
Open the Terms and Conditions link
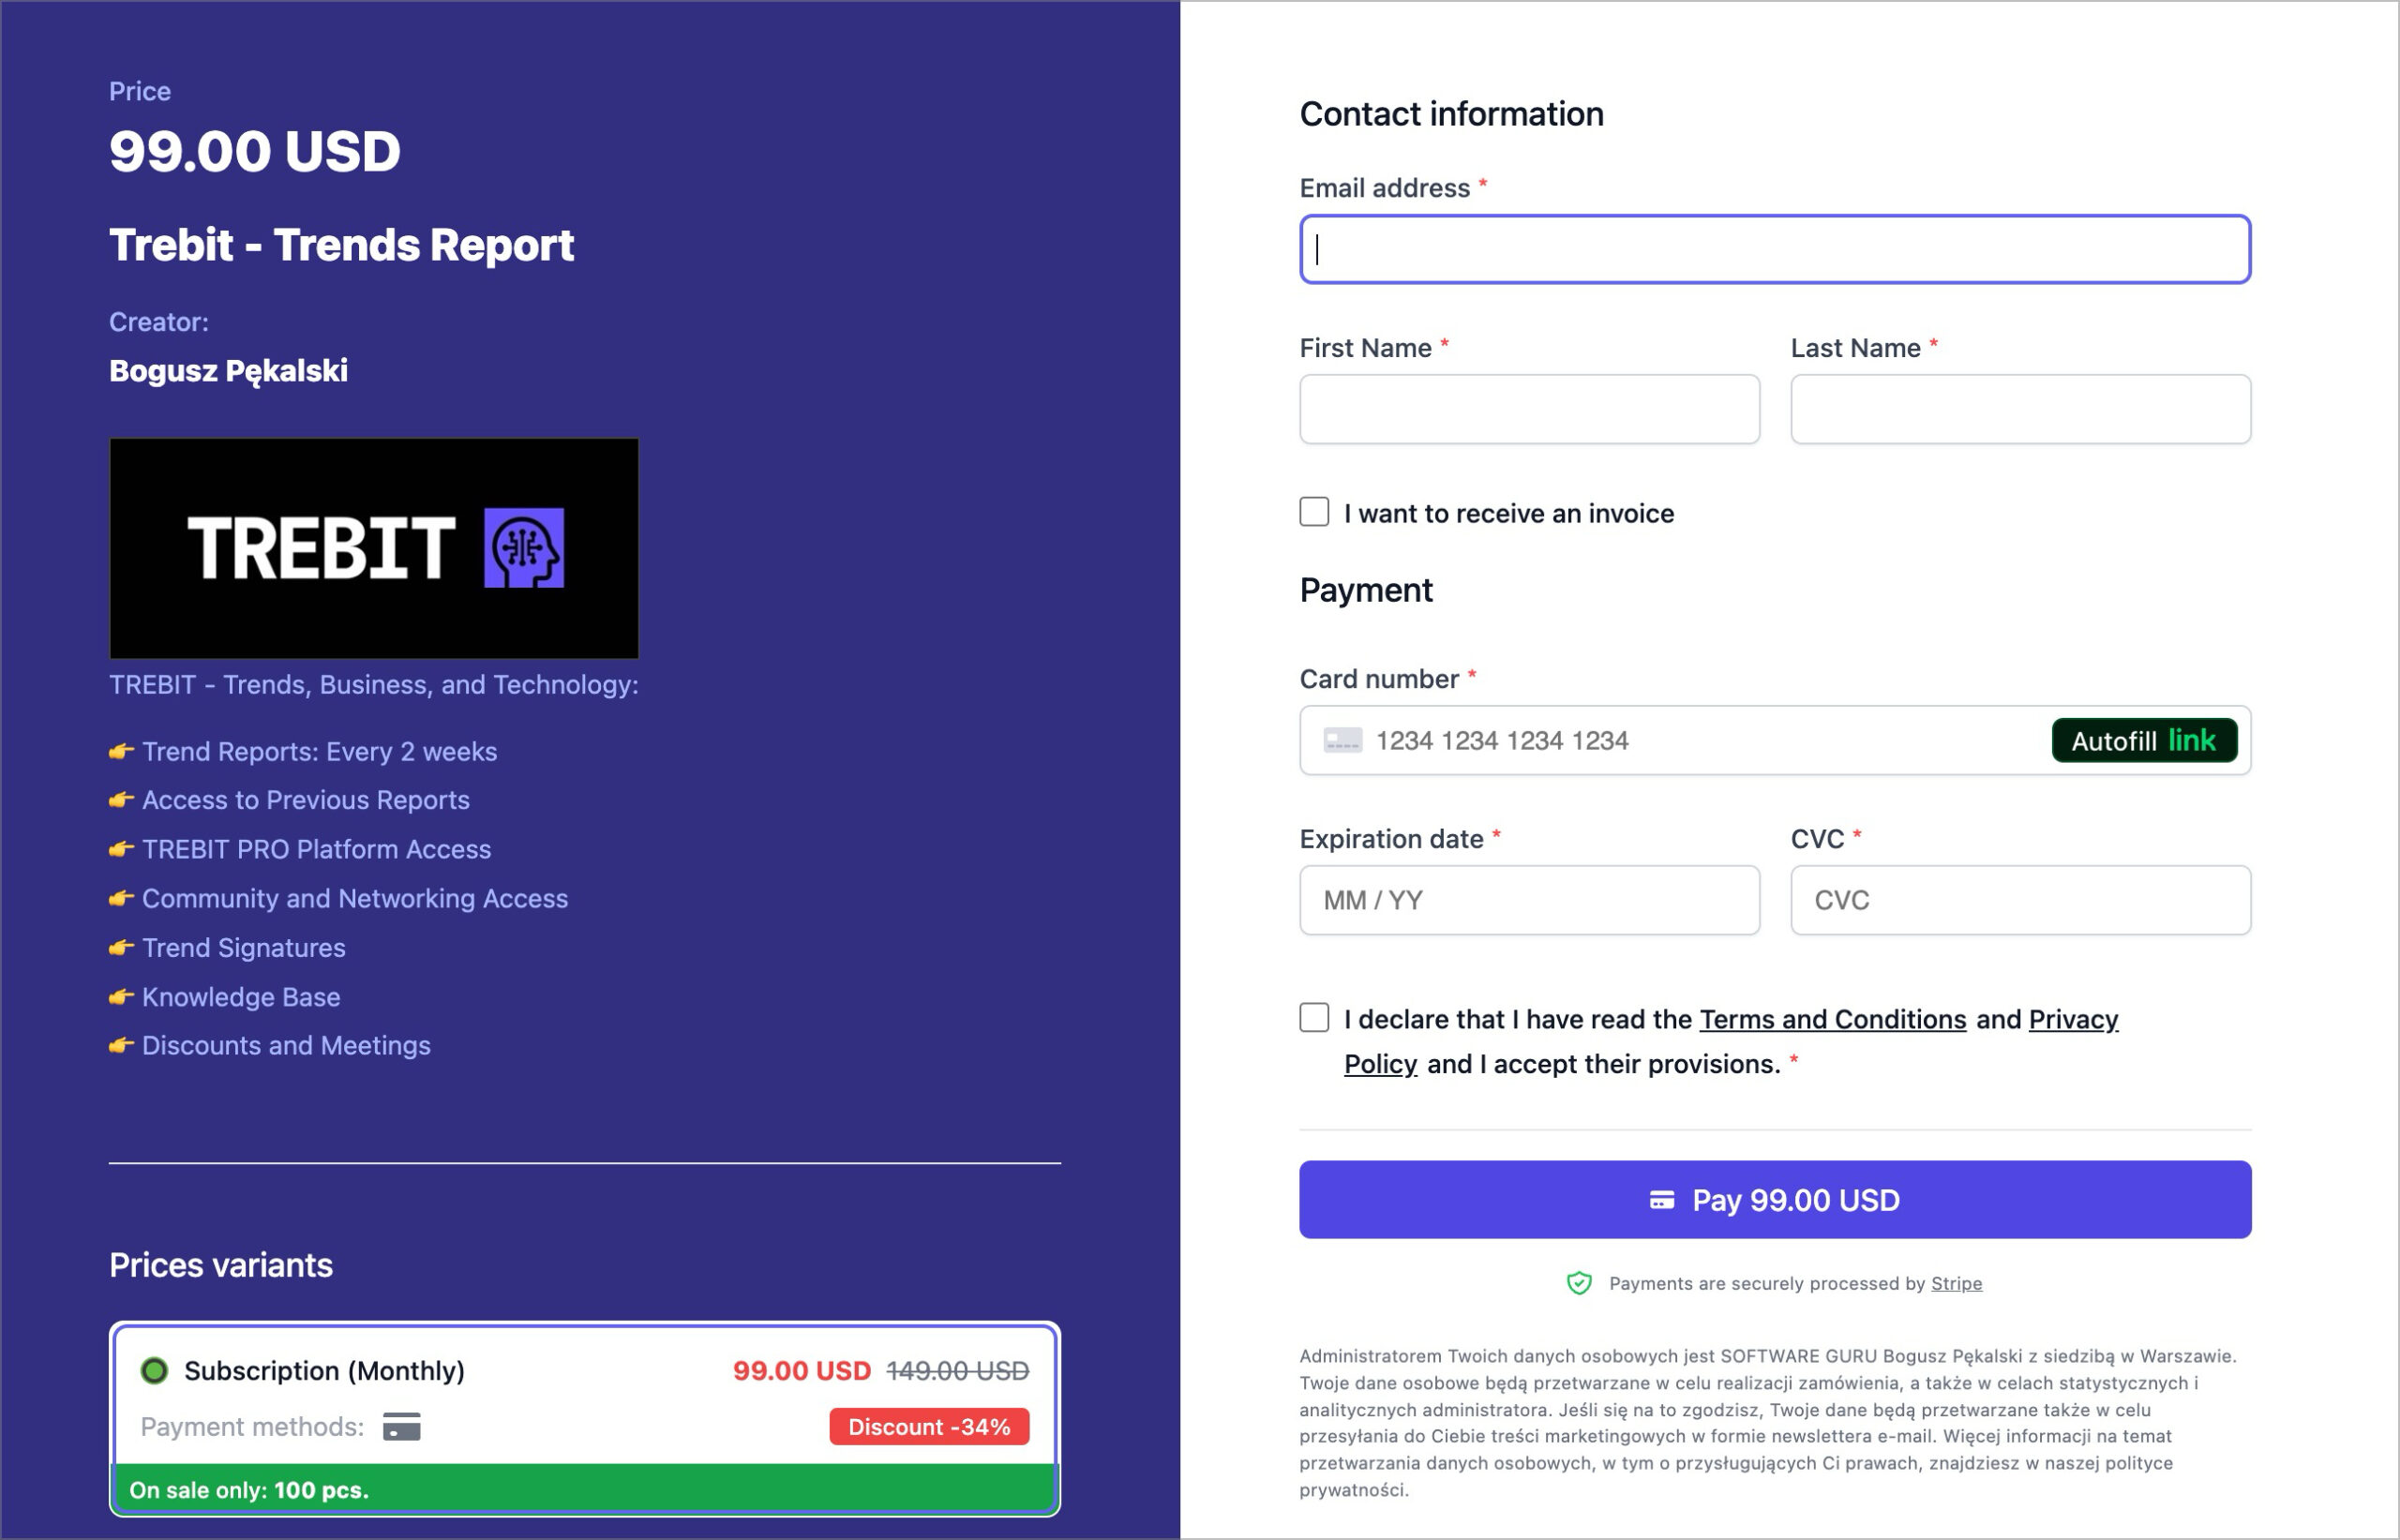coord(1832,1019)
